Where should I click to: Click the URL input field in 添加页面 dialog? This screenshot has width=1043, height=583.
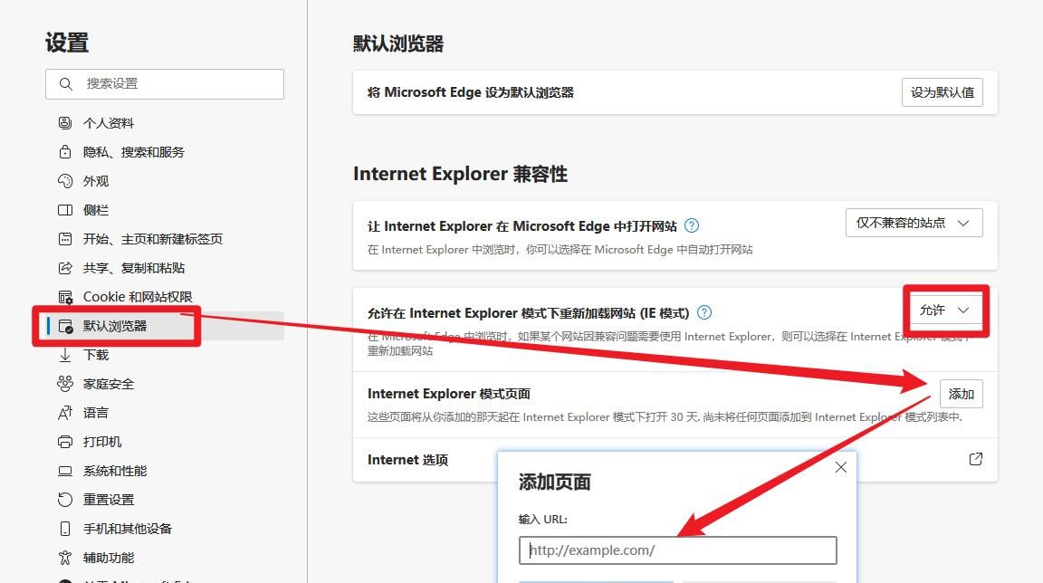[x=677, y=550]
